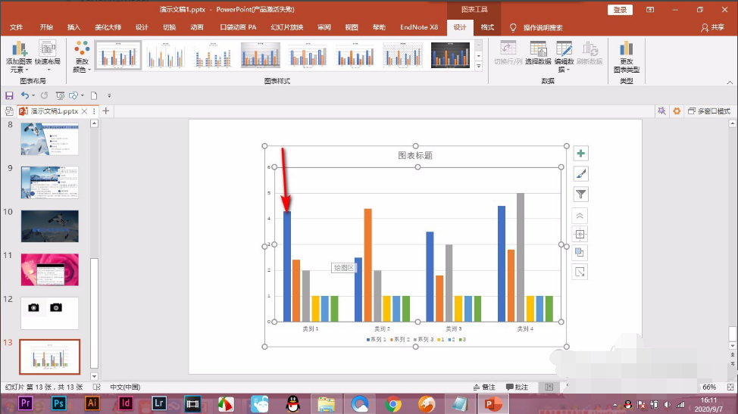
Task: Click the New blank document icon
Action: tap(94, 96)
